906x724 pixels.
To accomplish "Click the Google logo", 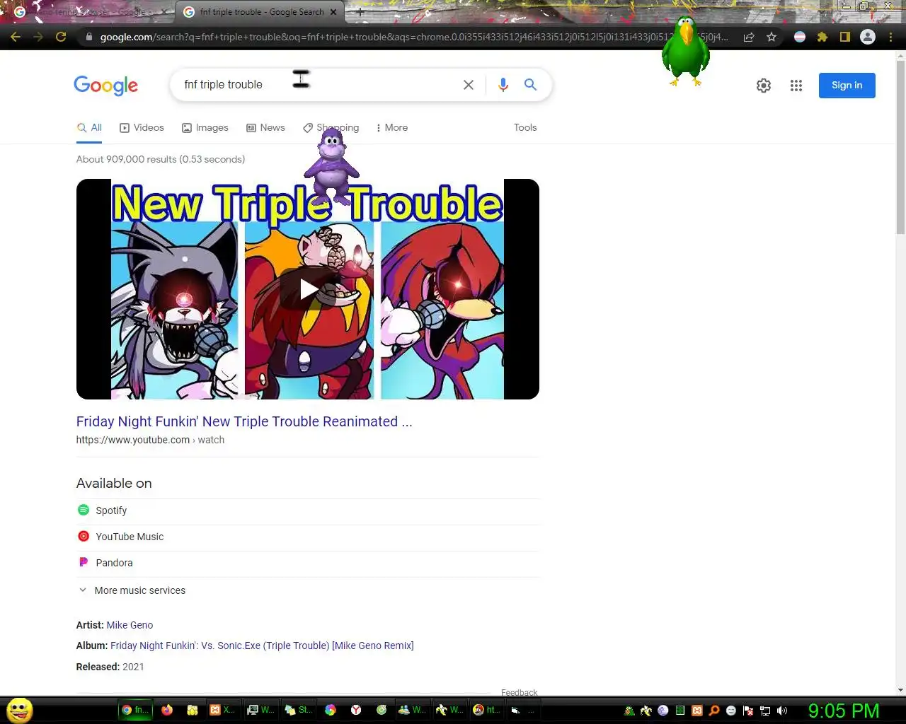I will pyautogui.click(x=106, y=86).
